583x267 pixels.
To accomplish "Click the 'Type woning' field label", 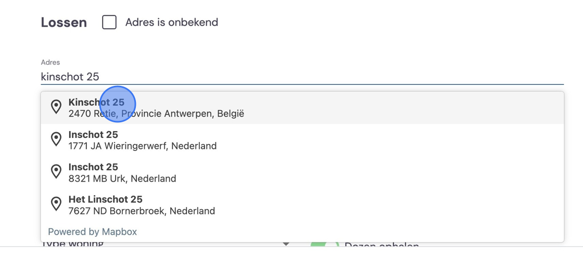I will point(72,244).
